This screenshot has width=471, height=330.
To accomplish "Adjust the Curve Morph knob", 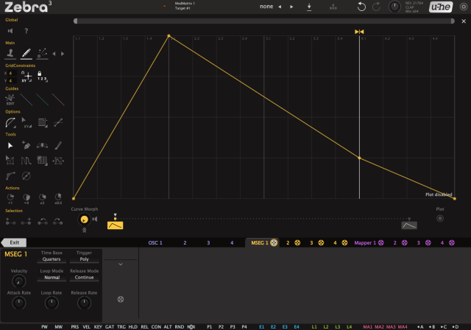I will pyautogui.click(x=84, y=220).
